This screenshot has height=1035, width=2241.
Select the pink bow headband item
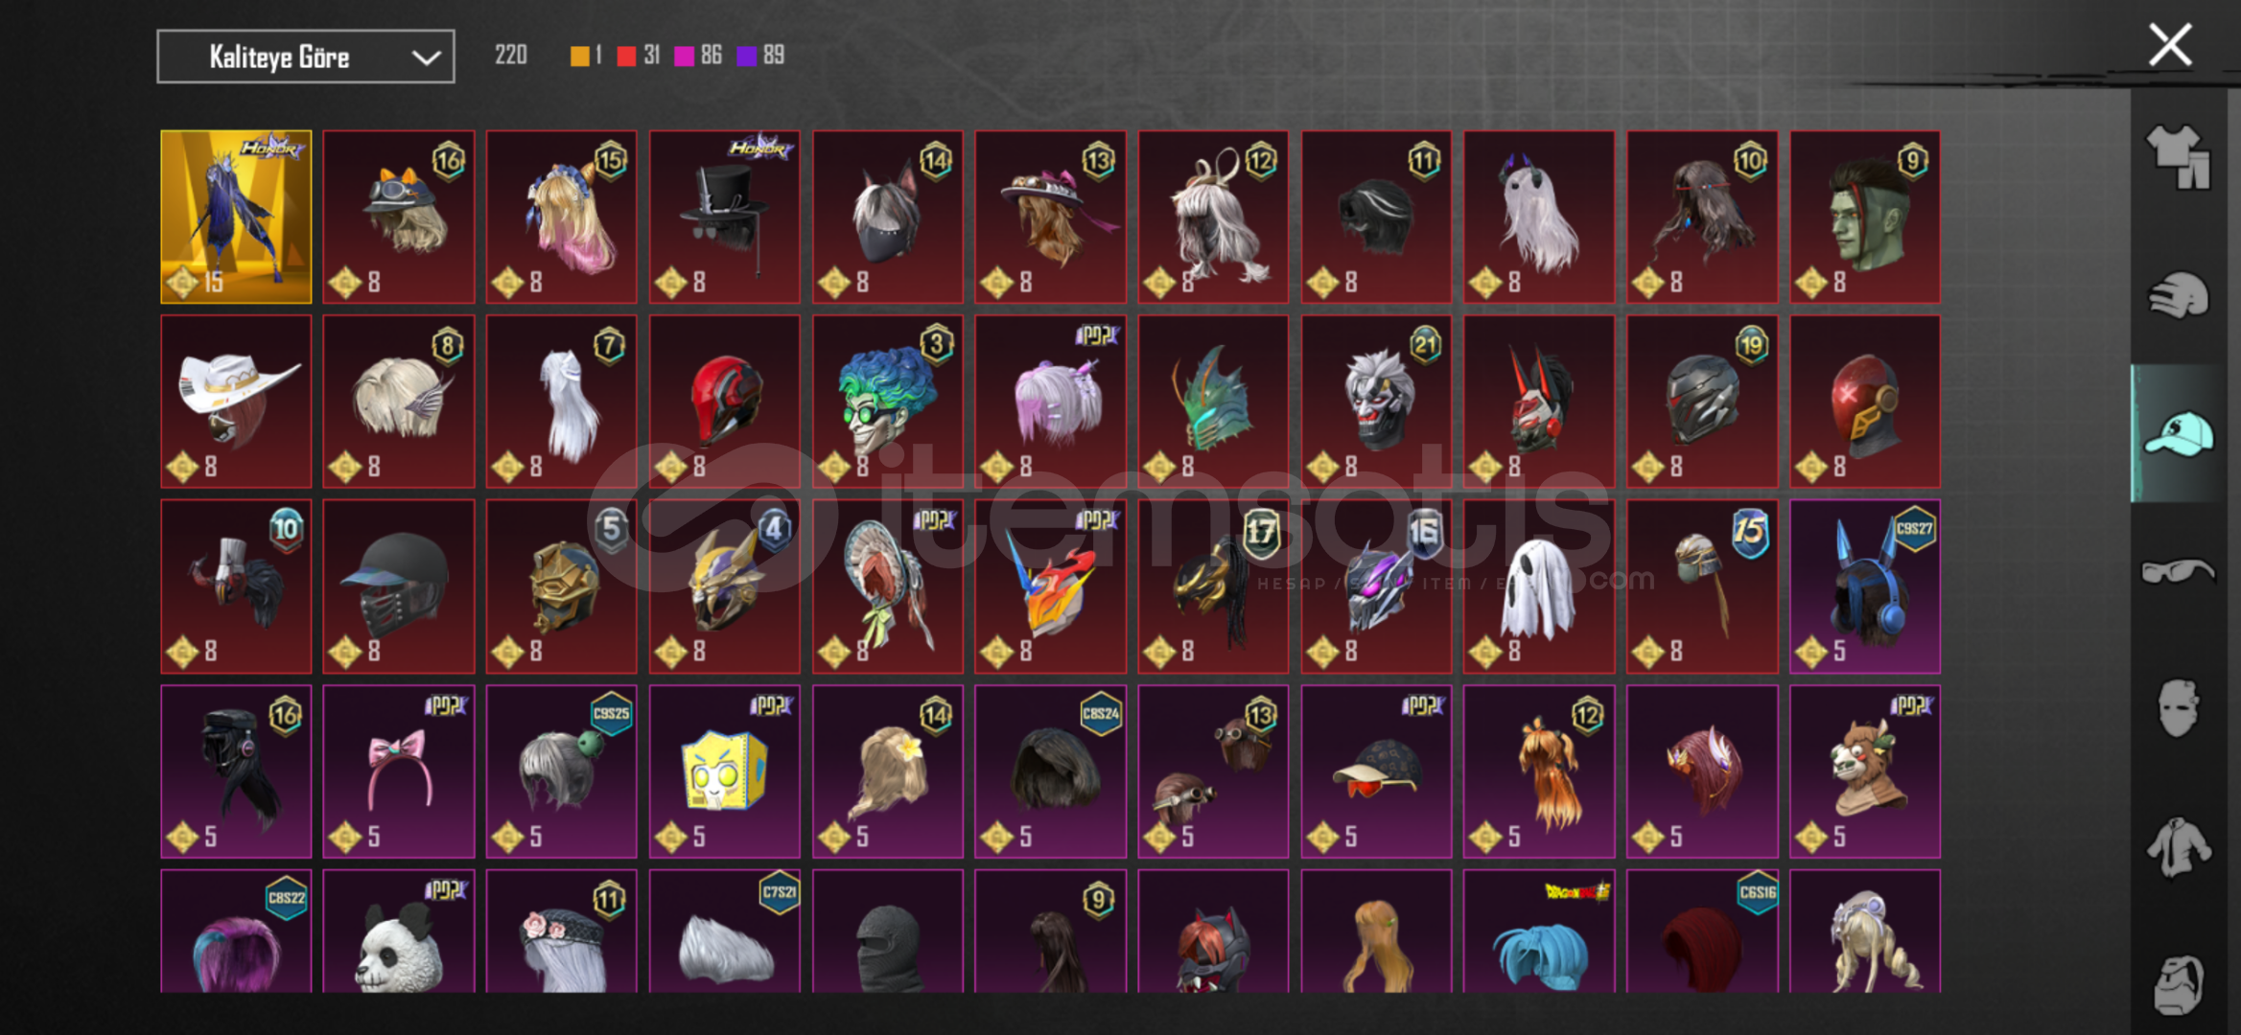(x=399, y=771)
